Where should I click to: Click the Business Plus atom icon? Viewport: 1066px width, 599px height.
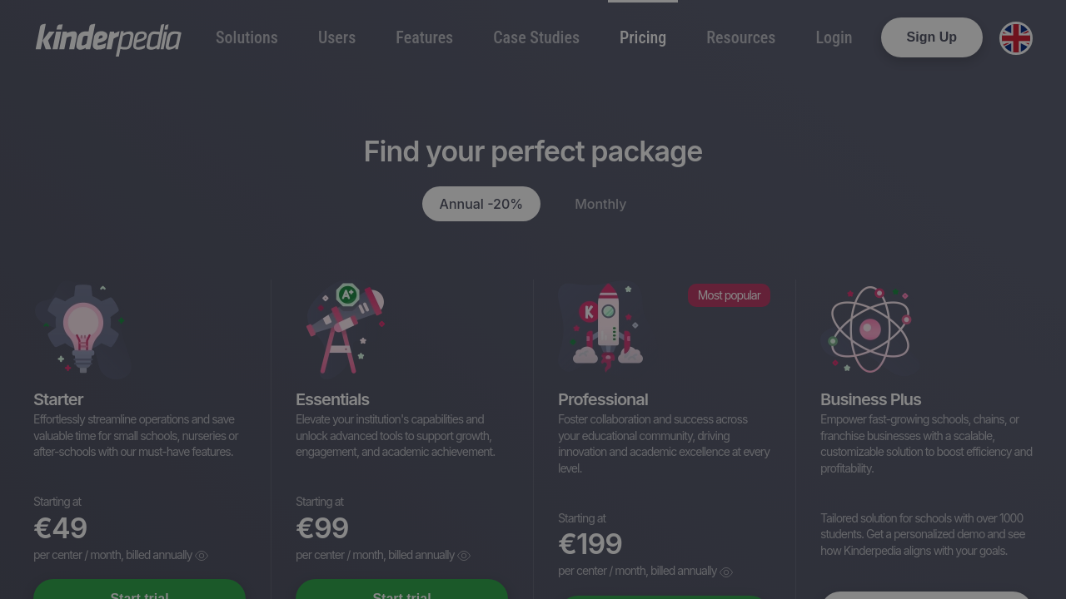869,329
